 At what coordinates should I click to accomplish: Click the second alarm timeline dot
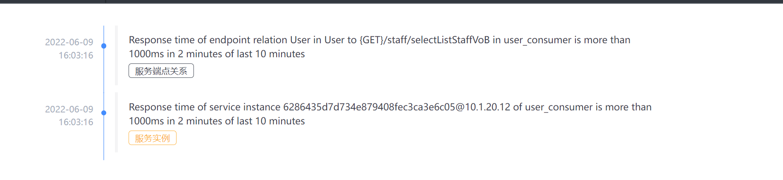click(x=104, y=113)
